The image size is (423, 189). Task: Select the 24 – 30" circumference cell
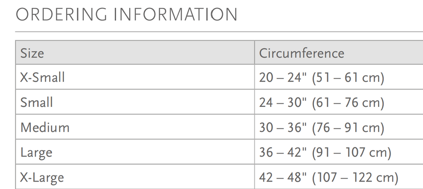339,102
